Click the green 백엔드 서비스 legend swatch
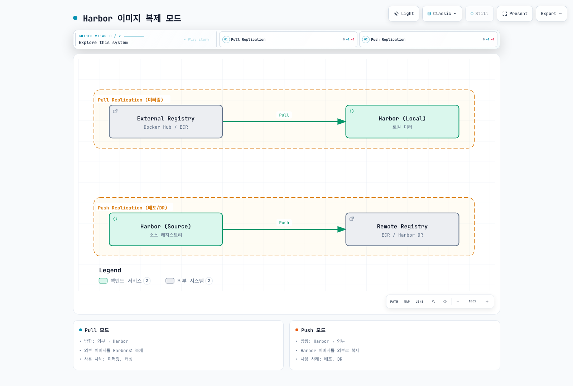Screen dimensions: 573x386 (103, 281)
